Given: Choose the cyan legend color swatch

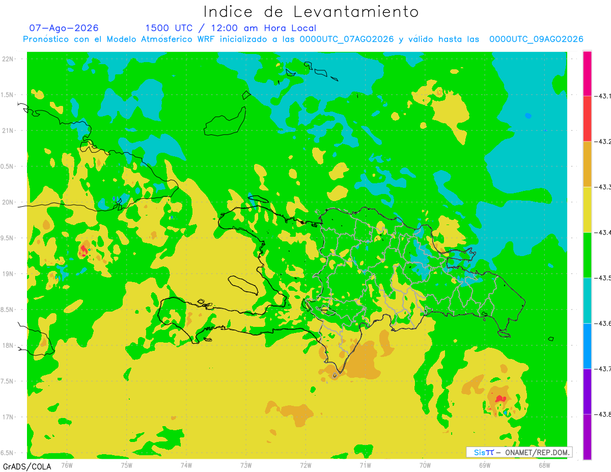Looking at the screenshot, I should [x=587, y=300].
